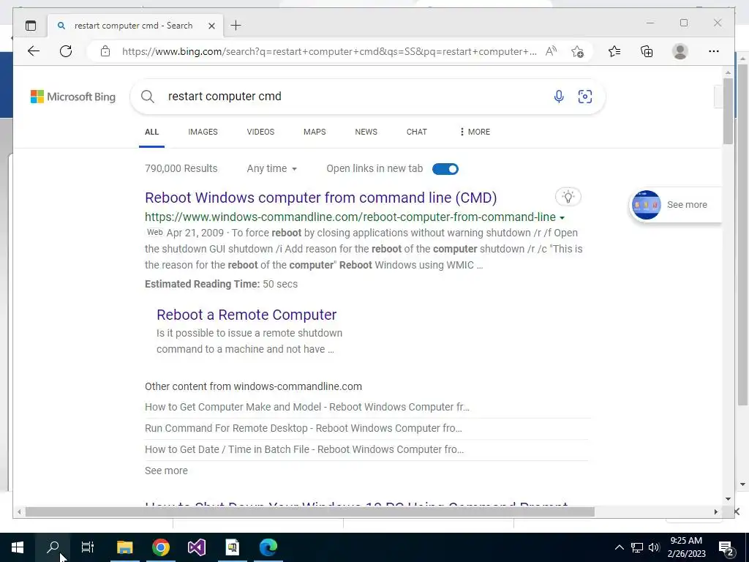The image size is (749, 562).
Task: Switch to IMAGES tab
Action: [203, 132]
